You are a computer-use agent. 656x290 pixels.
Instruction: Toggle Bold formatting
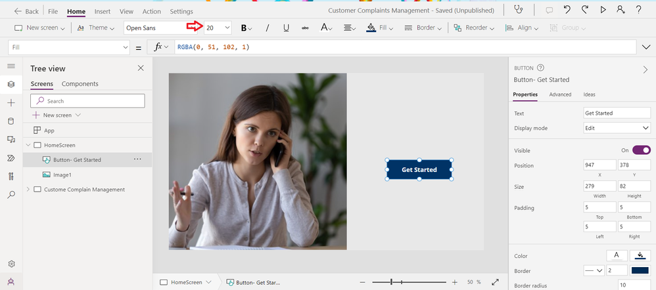click(x=246, y=28)
